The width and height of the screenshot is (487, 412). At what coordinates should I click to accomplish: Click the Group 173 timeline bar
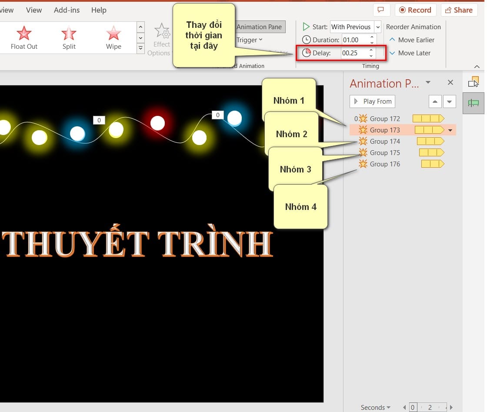tap(430, 130)
